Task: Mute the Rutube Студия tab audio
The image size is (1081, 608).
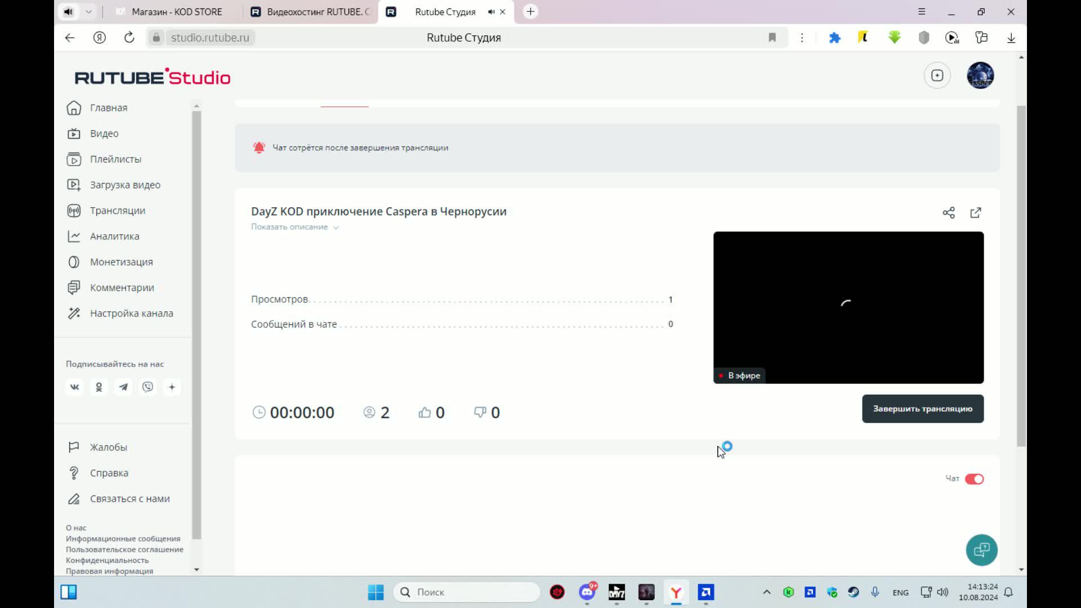Action: 491,12
